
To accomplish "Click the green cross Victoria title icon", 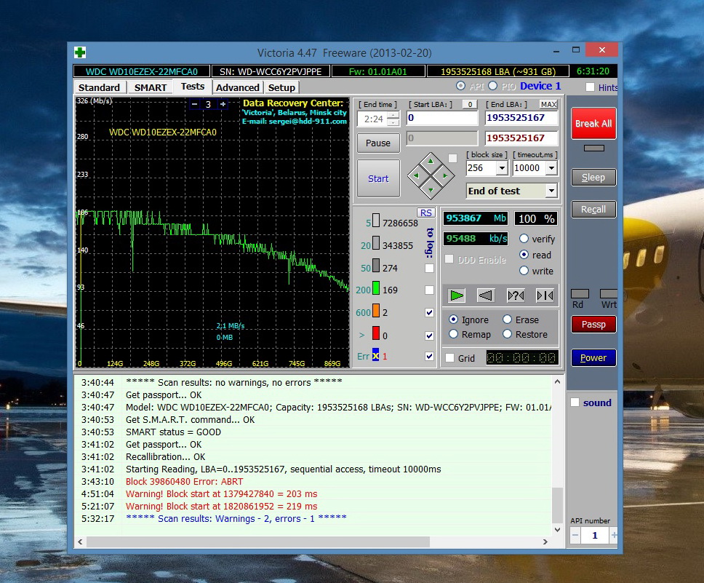I will [80, 52].
